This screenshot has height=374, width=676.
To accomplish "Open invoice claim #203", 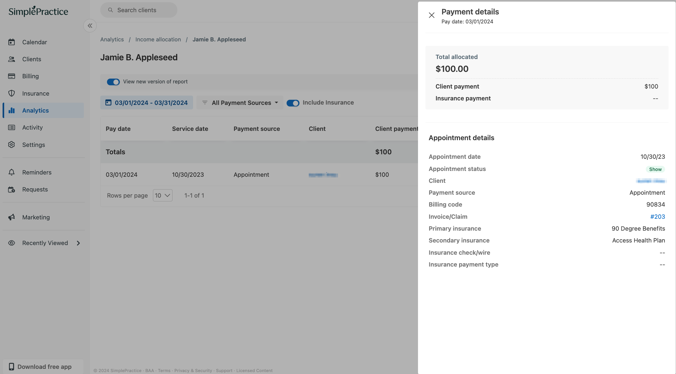I will tap(658, 217).
